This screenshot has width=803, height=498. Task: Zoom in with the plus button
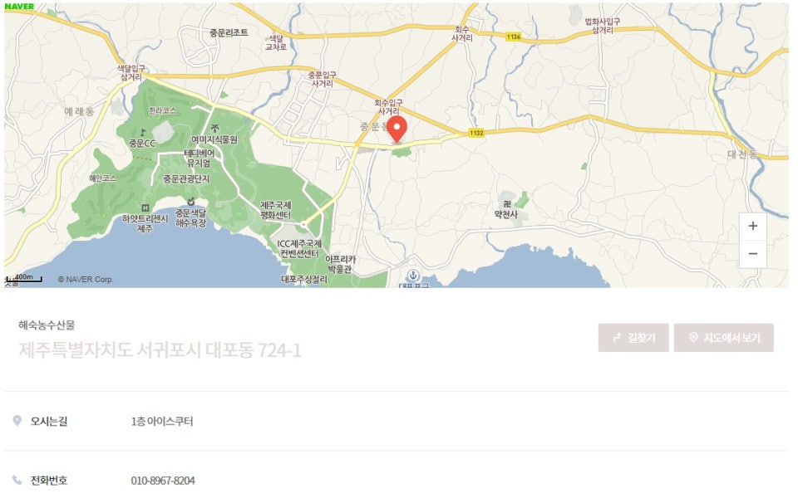click(x=752, y=226)
